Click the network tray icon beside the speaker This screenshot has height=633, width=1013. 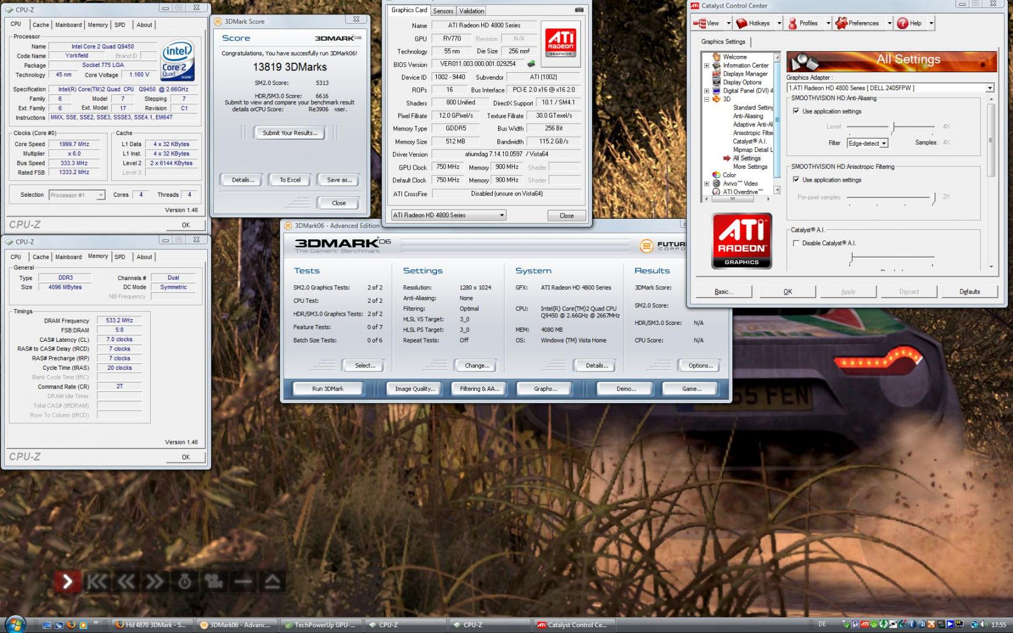[974, 624]
